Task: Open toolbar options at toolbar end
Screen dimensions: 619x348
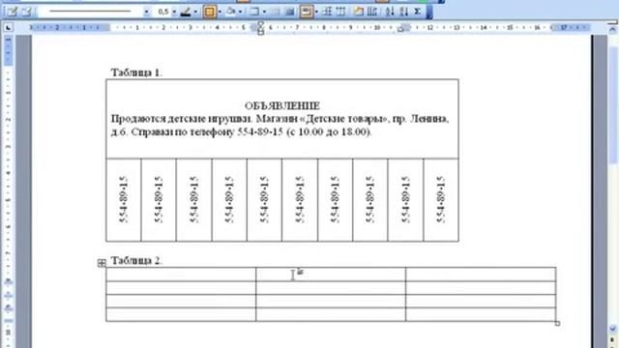Action: click(x=429, y=12)
